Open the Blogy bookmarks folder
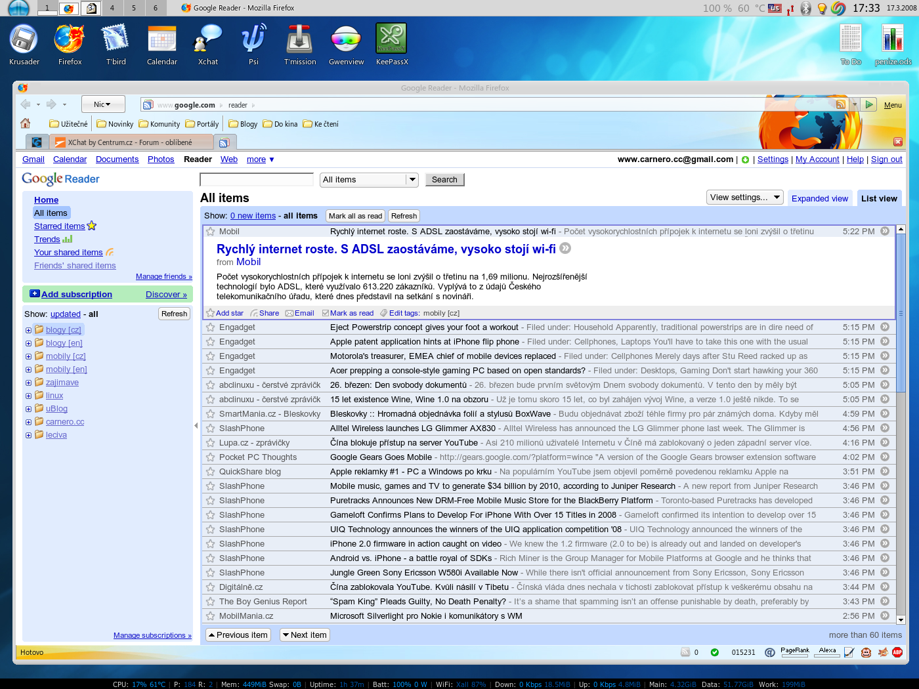Screen dimensions: 919x689 coord(243,124)
